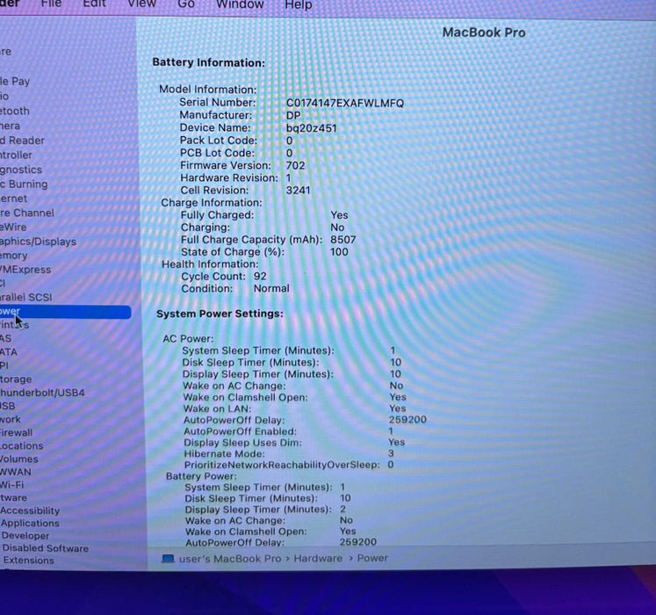The height and width of the screenshot is (615, 656).
Task: Click the Fully Charged value Yes
Action: point(339,215)
